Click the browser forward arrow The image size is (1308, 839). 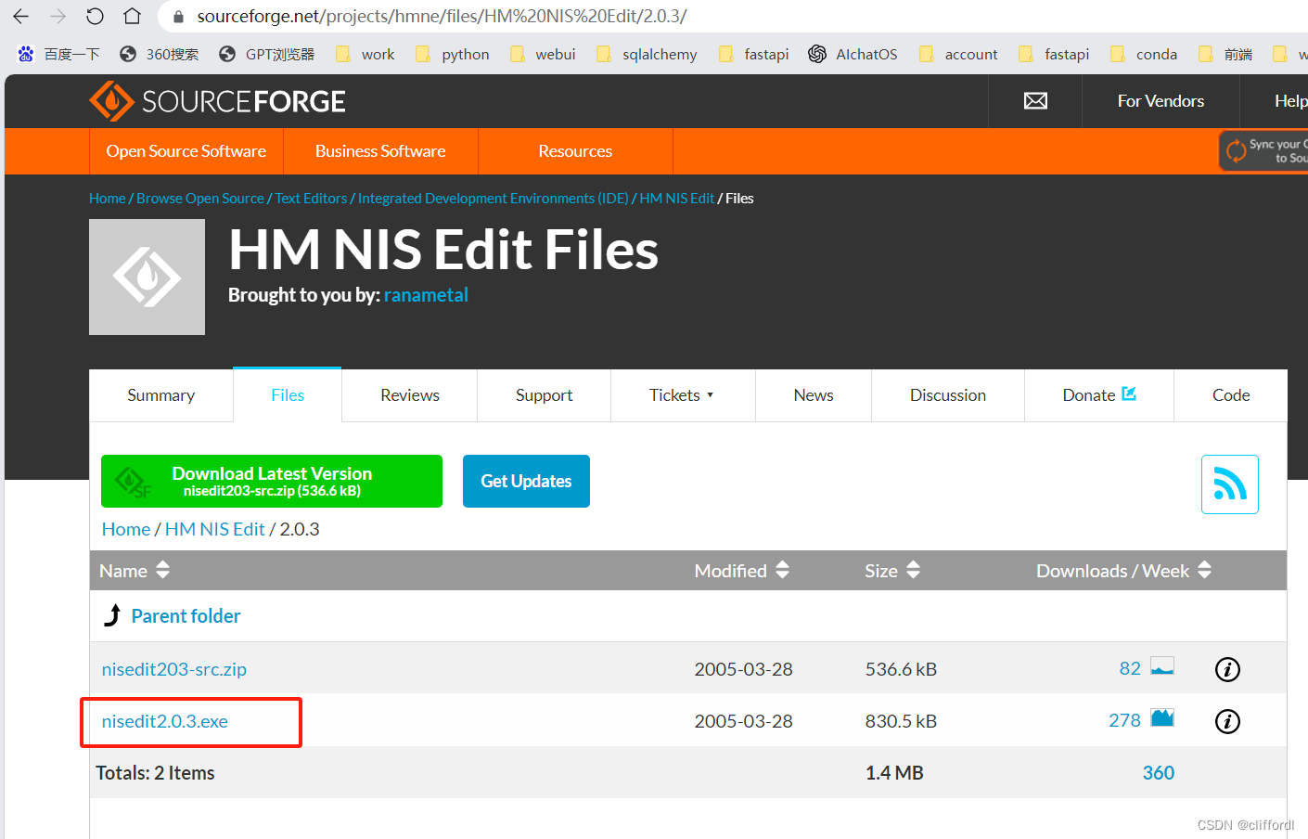58,16
